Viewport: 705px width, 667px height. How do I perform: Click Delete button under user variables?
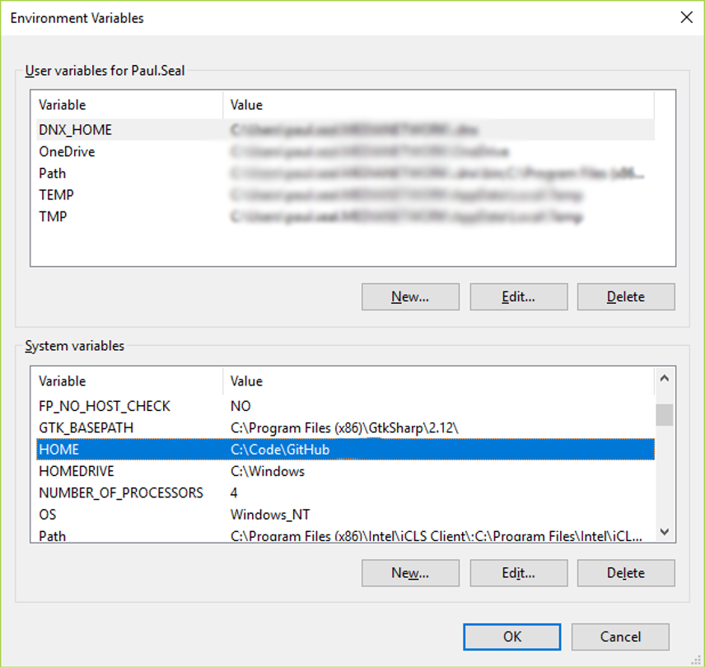[625, 296]
